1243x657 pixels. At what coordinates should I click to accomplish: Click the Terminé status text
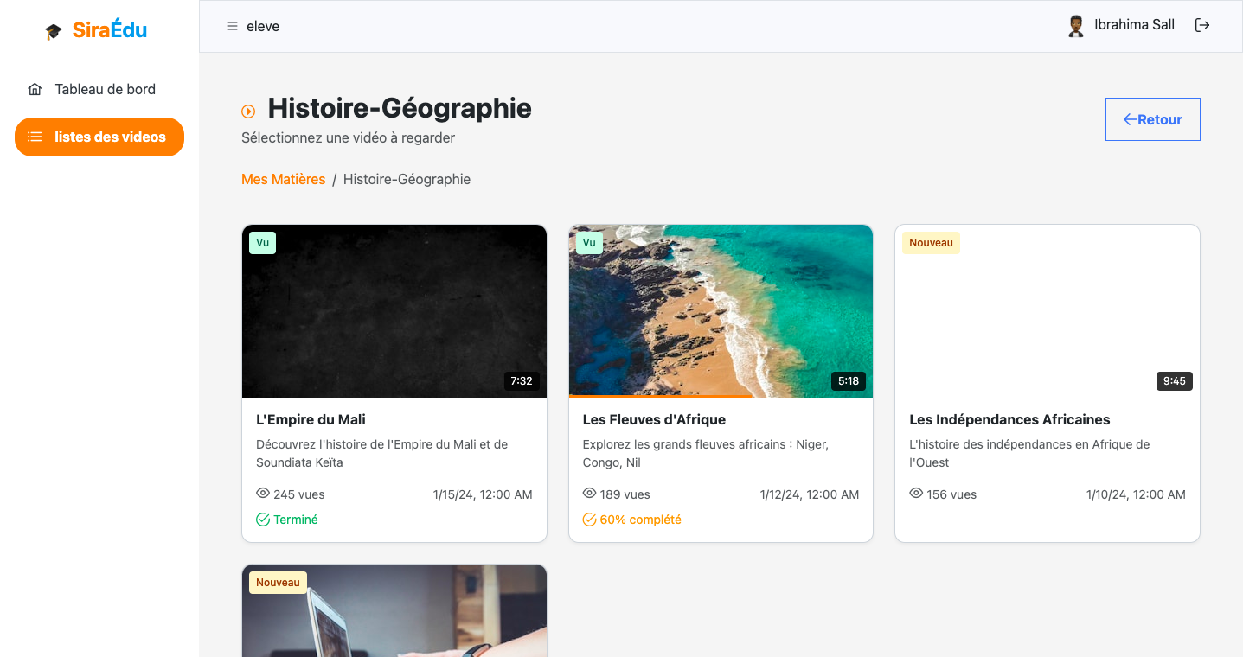(x=296, y=520)
